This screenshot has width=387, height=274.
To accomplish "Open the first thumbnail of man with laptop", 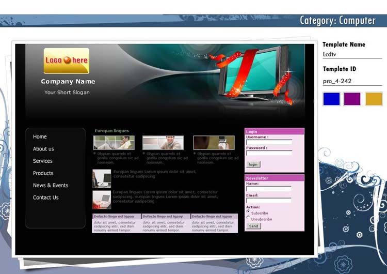I will [x=114, y=143].
